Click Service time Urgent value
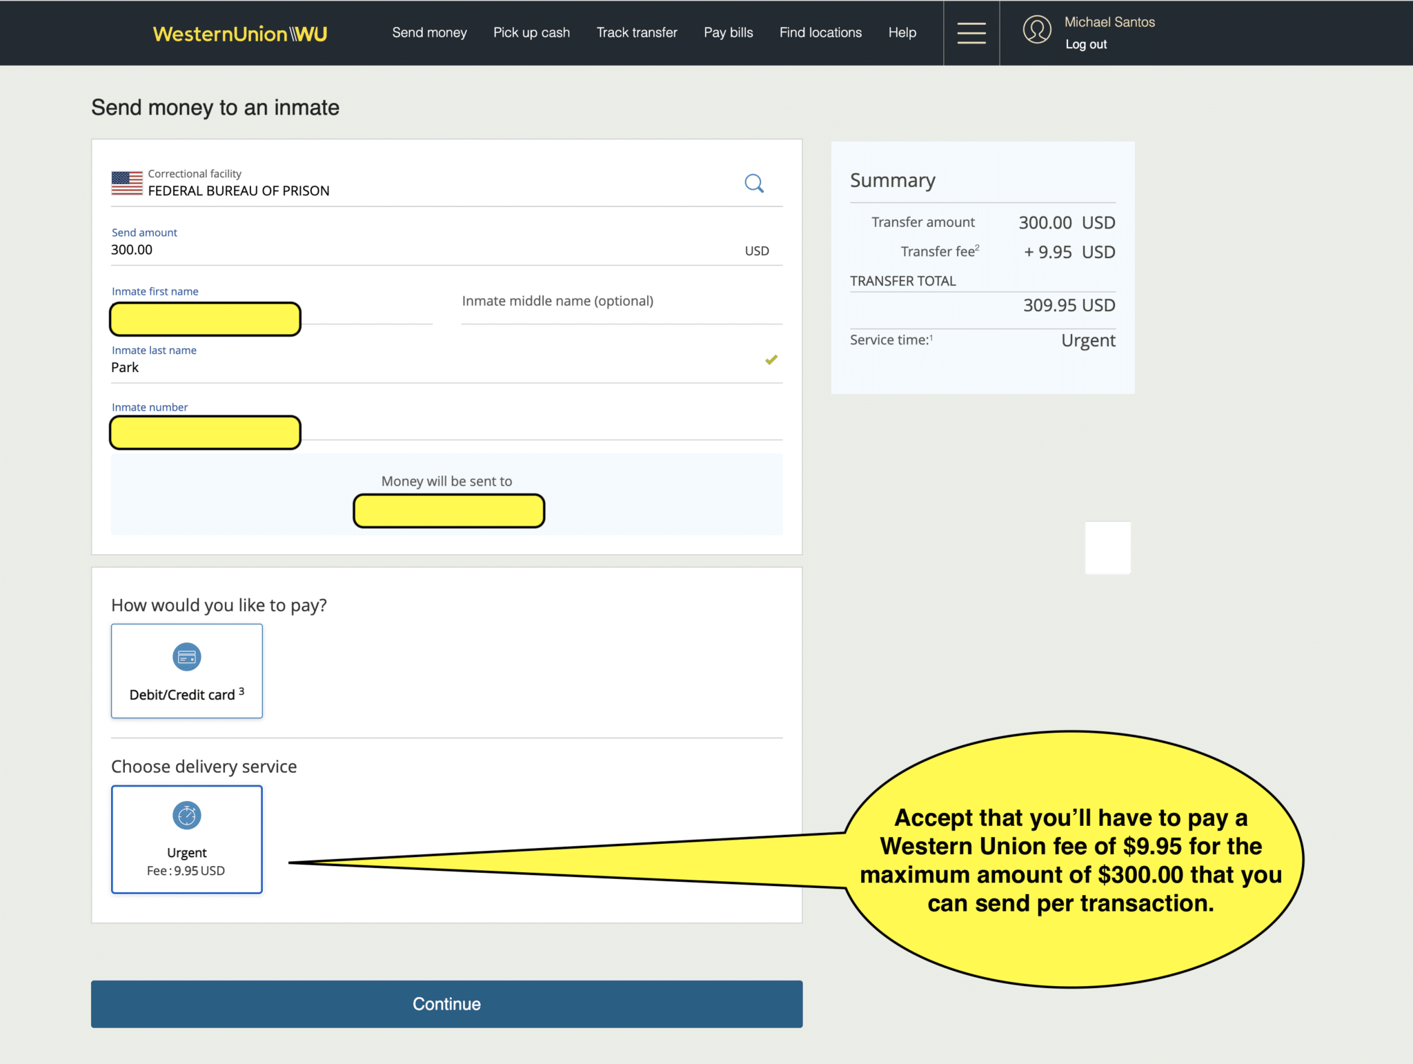The height and width of the screenshot is (1064, 1413). coord(1088,340)
